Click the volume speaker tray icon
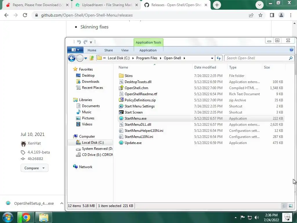The height and width of the screenshot is (223, 297). tap(257, 217)
